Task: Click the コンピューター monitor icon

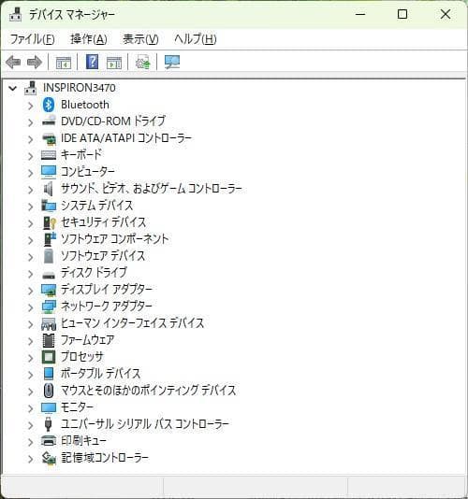Action: [49, 172]
